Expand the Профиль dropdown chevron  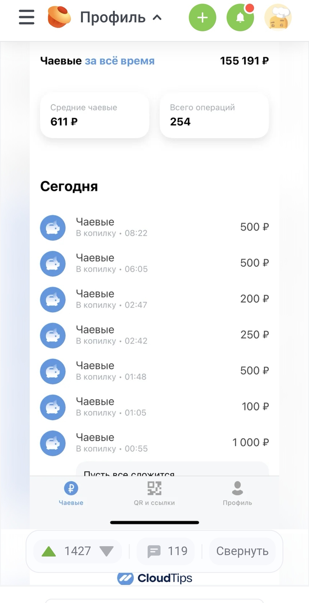click(157, 18)
